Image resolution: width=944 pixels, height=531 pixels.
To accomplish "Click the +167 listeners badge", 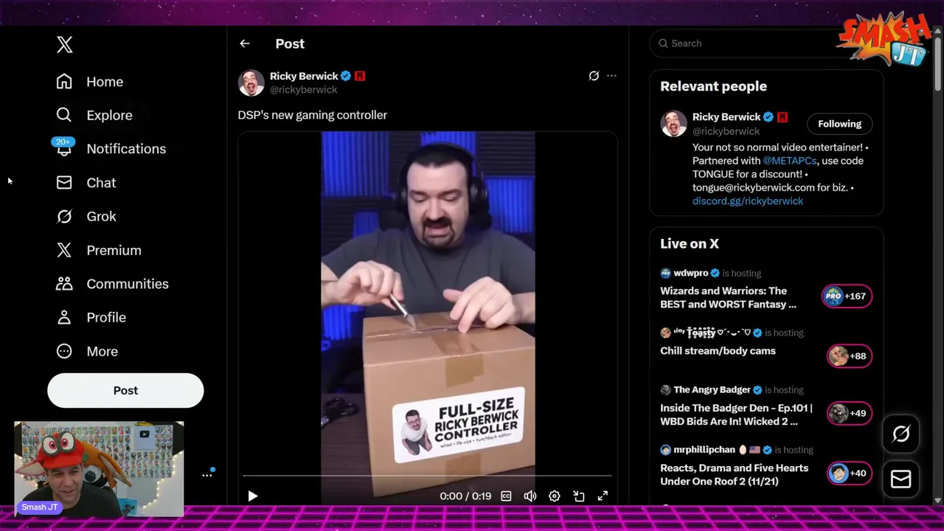I will pyautogui.click(x=847, y=296).
